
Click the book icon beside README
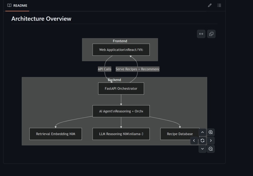click(9, 5)
